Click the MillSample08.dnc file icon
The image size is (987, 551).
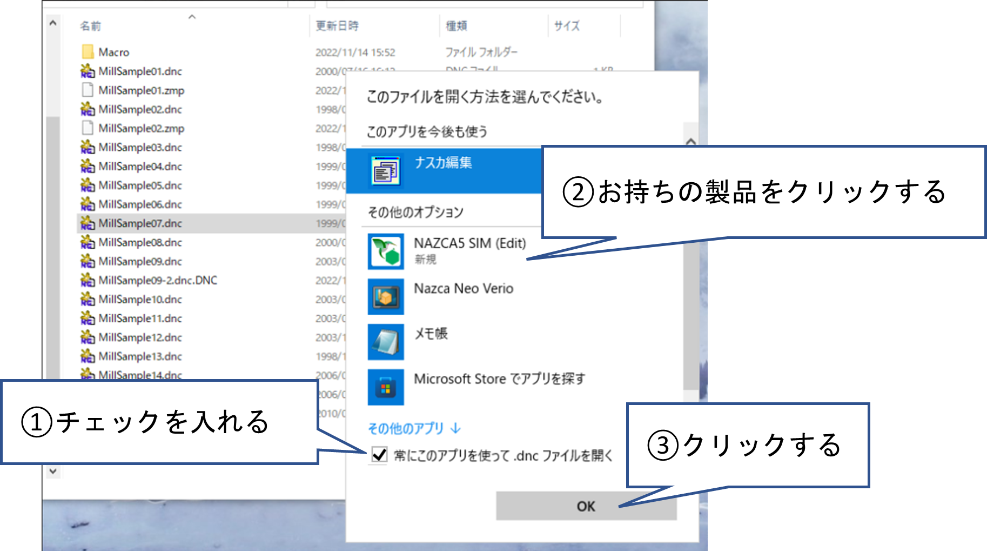[88, 242]
